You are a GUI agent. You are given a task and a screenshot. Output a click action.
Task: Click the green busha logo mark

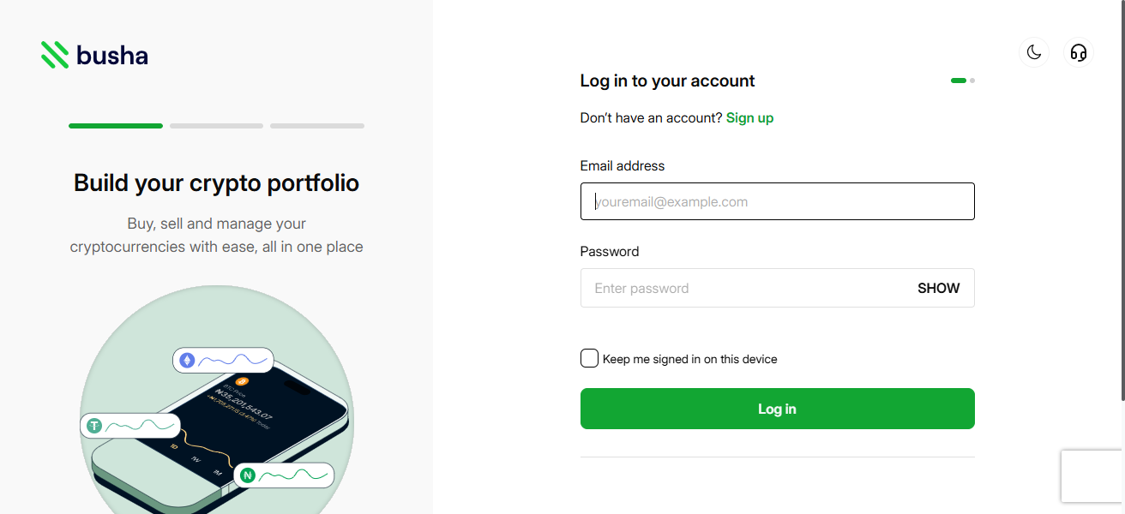coord(55,55)
